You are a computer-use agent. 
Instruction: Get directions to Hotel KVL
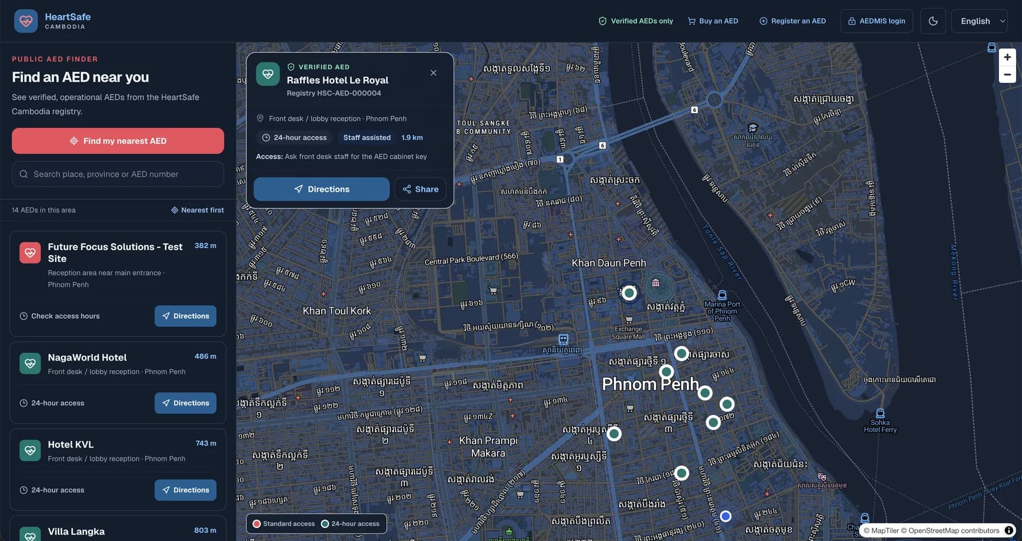pos(186,490)
